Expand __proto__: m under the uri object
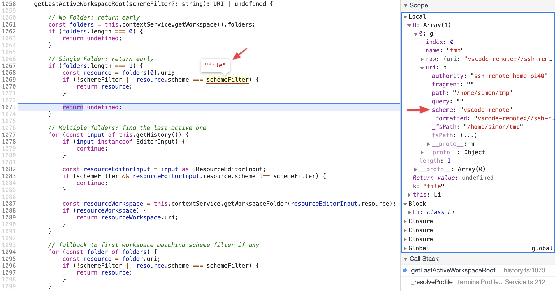Viewport: 555px width, 291px height. [428, 144]
